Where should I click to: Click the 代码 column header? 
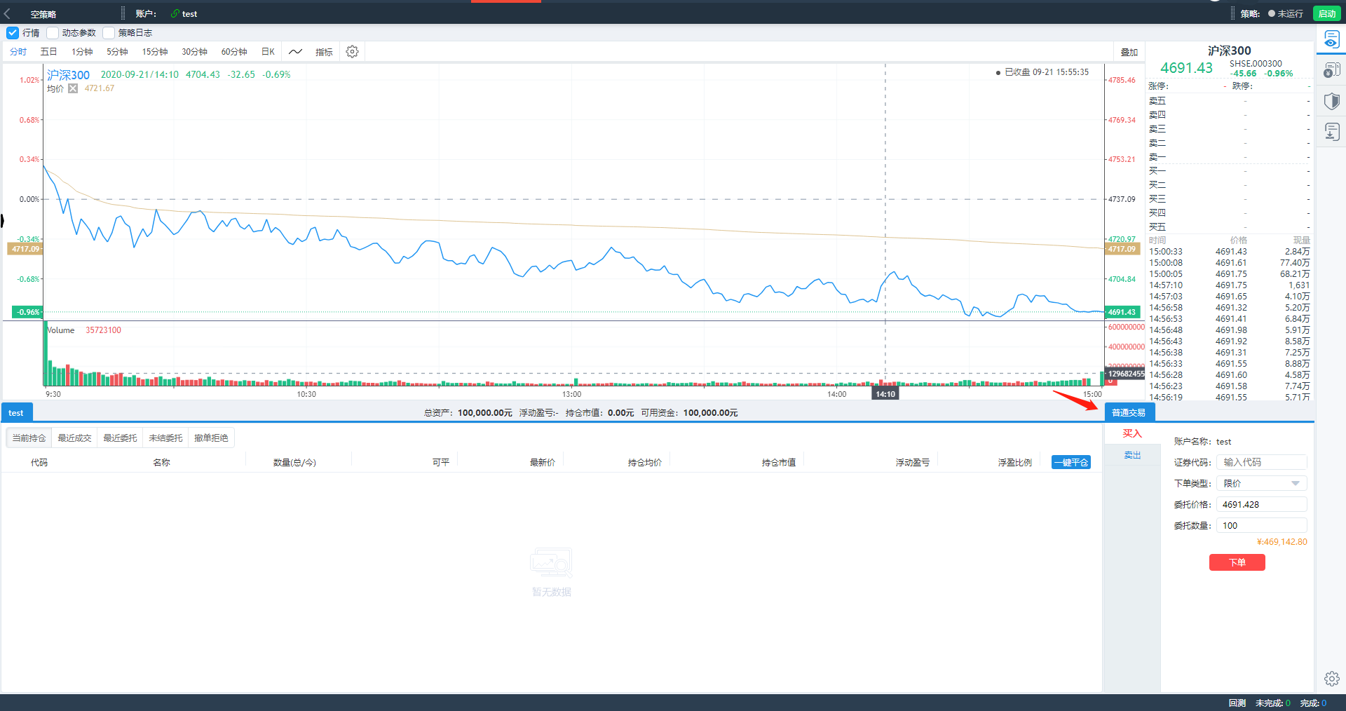(39, 462)
